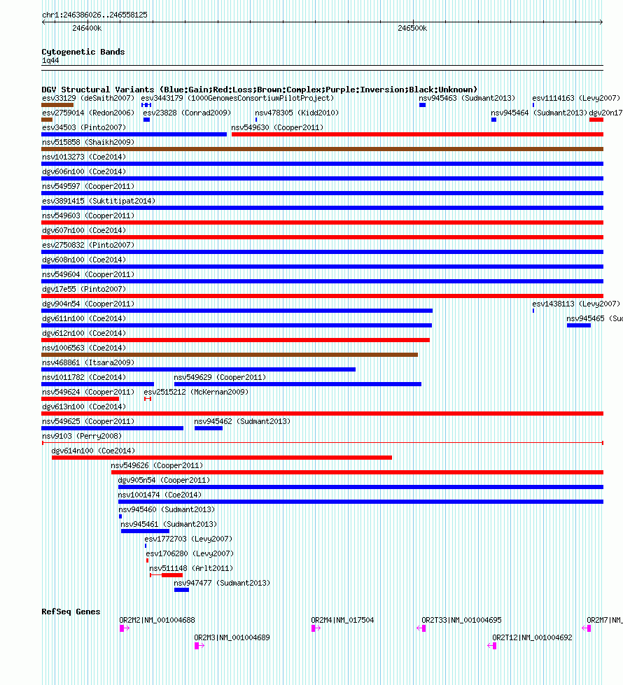Open the nsv1013273 (Coe2014) variant label
This screenshot has height=685, width=623.
(x=84, y=157)
